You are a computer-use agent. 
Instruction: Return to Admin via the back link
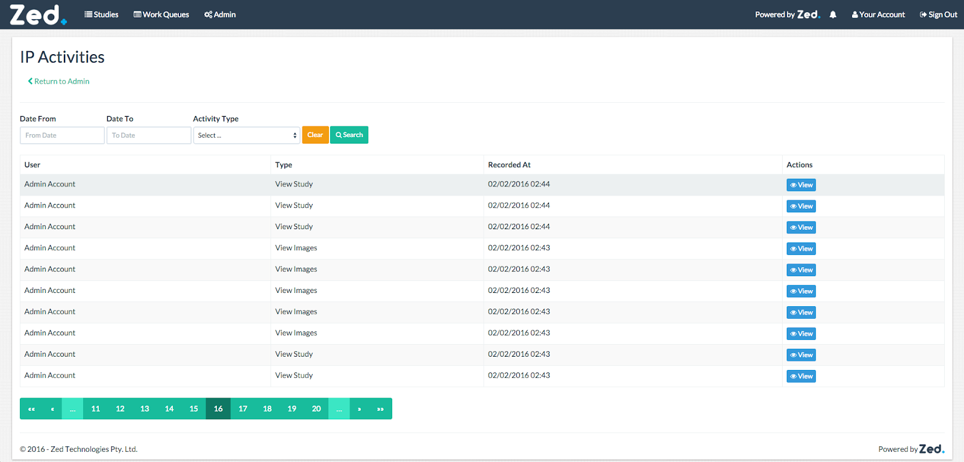(58, 81)
